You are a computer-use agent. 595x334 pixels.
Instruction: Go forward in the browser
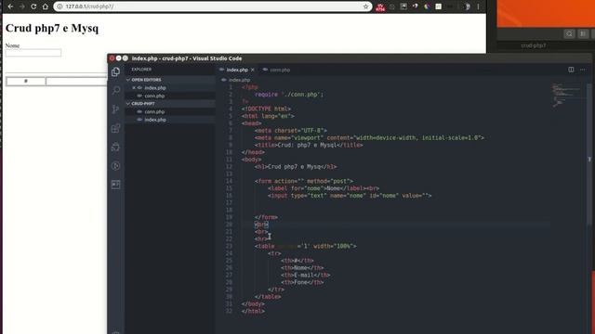[21, 6]
